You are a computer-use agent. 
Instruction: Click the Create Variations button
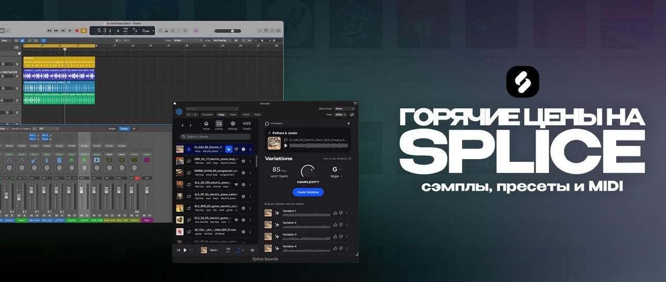pyautogui.click(x=308, y=192)
